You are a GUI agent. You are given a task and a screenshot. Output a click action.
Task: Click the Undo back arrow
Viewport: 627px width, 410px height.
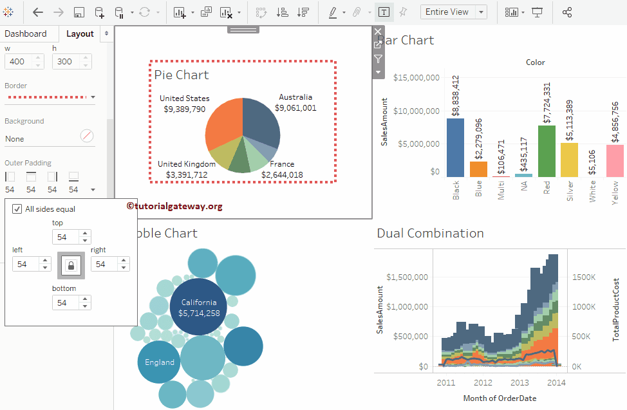pos(38,12)
